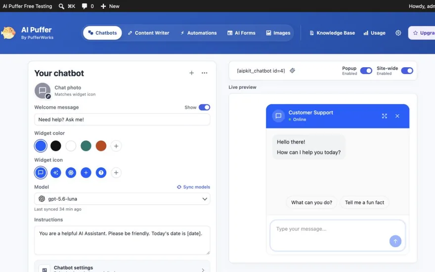Image resolution: width=435 pixels, height=272 pixels.
Task: Select the chat bubble widget icon
Action: [x=41, y=173]
